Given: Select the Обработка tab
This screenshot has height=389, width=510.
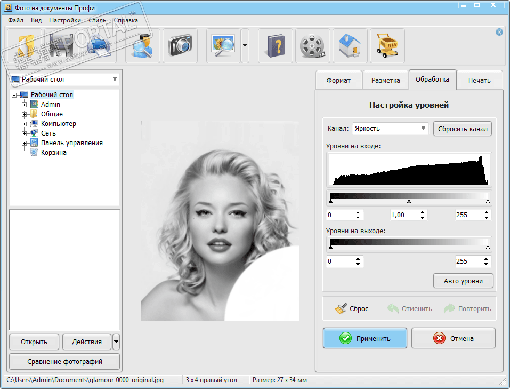Looking at the screenshot, I should point(432,79).
